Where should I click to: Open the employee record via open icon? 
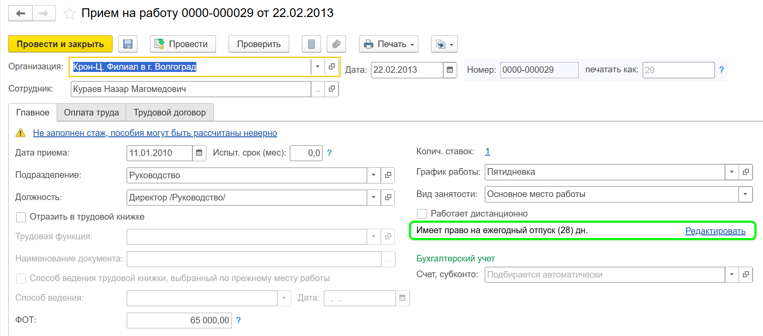coord(332,89)
